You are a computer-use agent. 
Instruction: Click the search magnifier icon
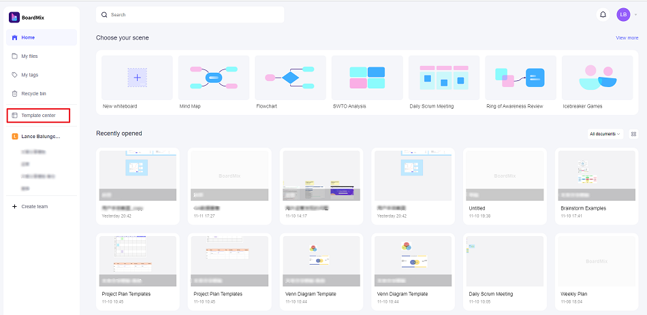(x=104, y=15)
